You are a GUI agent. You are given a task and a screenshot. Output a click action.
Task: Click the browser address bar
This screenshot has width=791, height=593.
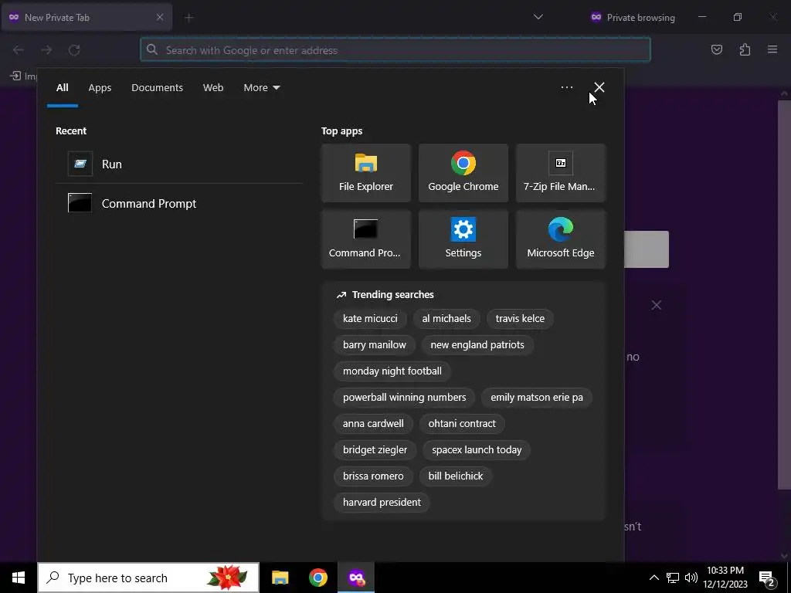[x=395, y=50]
